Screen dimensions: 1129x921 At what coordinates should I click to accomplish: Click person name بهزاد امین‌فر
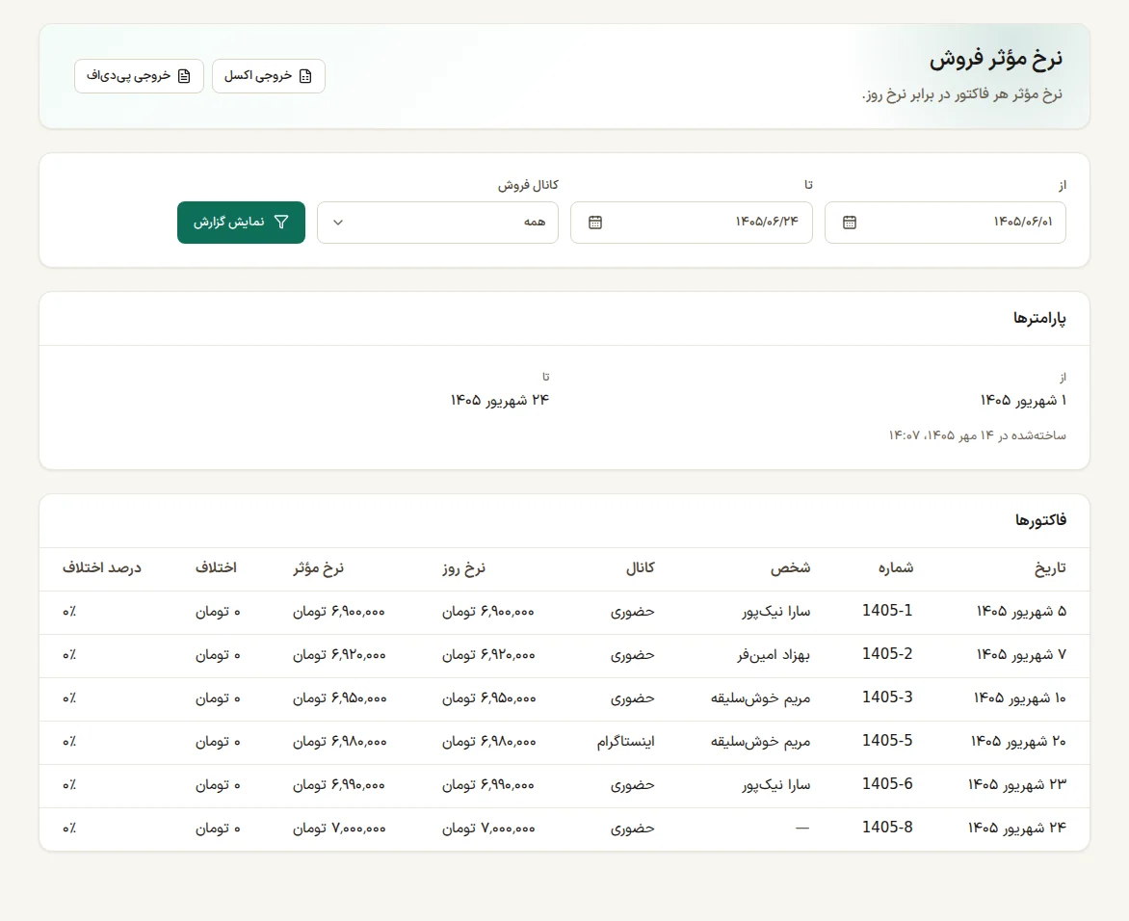[x=774, y=654]
